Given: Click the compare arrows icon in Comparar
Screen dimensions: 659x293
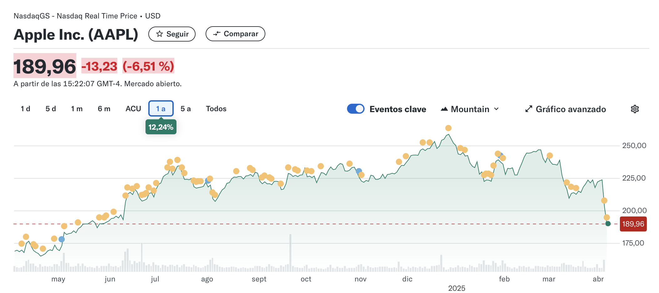Looking at the screenshot, I should [x=217, y=34].
